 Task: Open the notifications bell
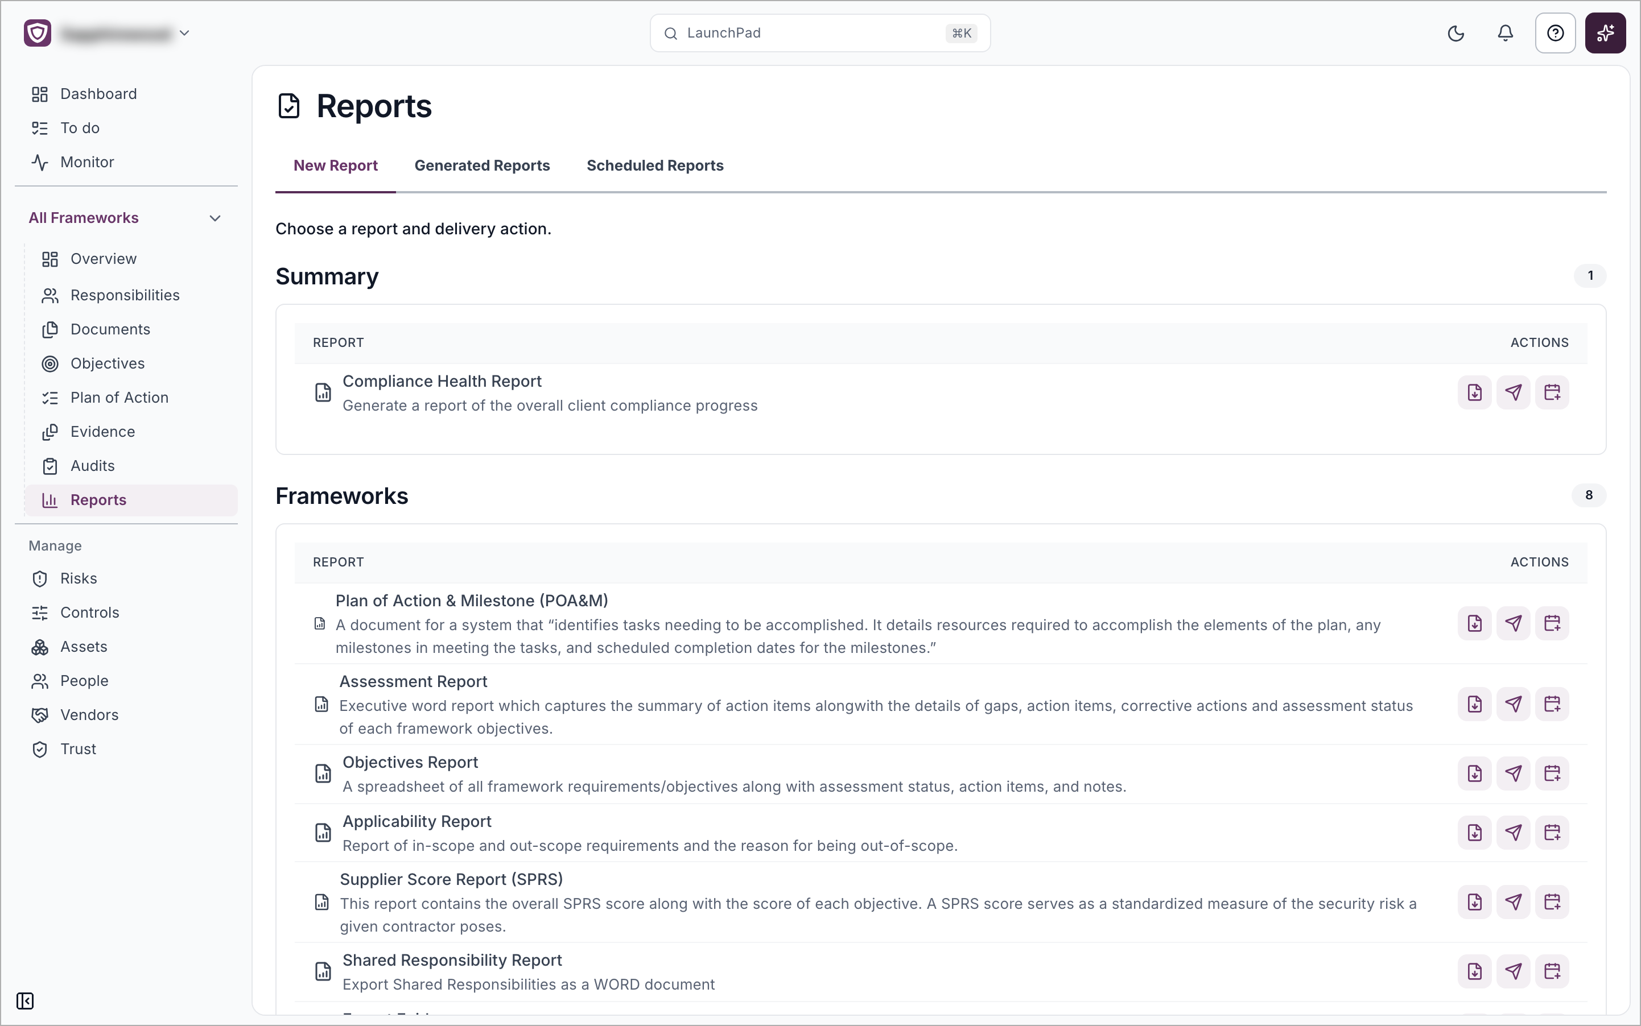click(x=1505, y=33)
